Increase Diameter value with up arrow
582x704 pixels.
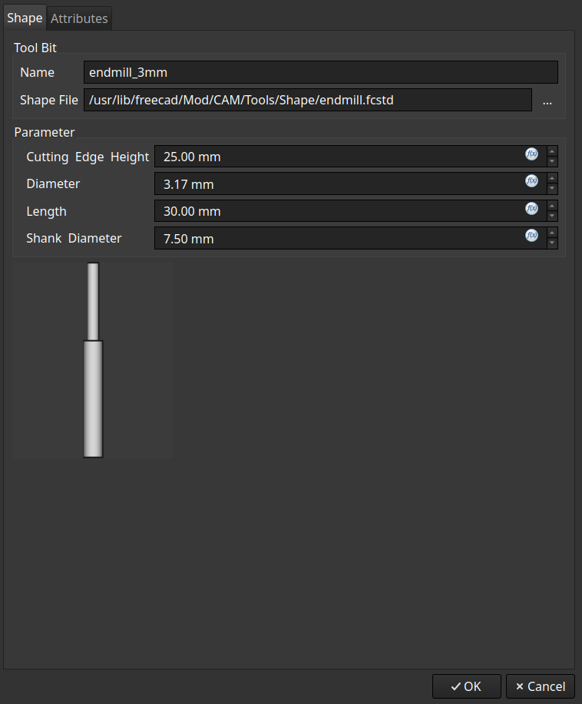552,178
